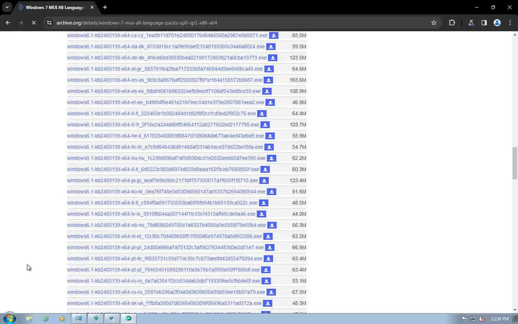Open the x64-pl-pl exe file link

pyautogui.click(x=165, y=247)
